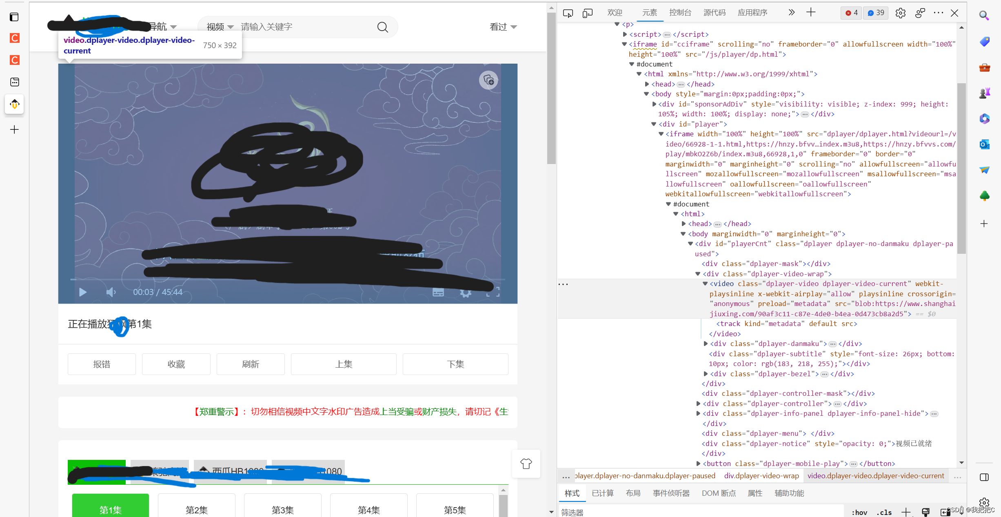
Task: Open the shopping tag icon in sidebar
Action: coord(984,42)
